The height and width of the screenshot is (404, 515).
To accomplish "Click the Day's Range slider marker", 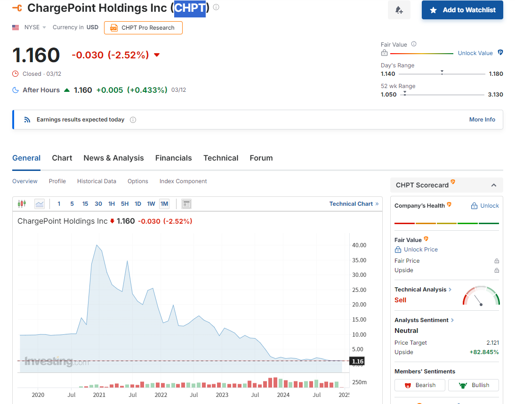I will 442,72.
